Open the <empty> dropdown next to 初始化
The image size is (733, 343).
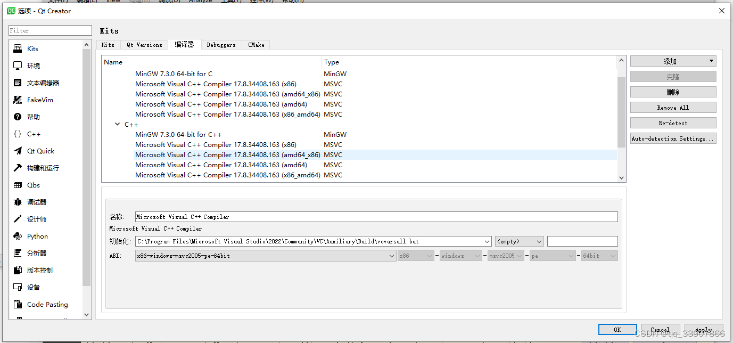tap(519, 241)
